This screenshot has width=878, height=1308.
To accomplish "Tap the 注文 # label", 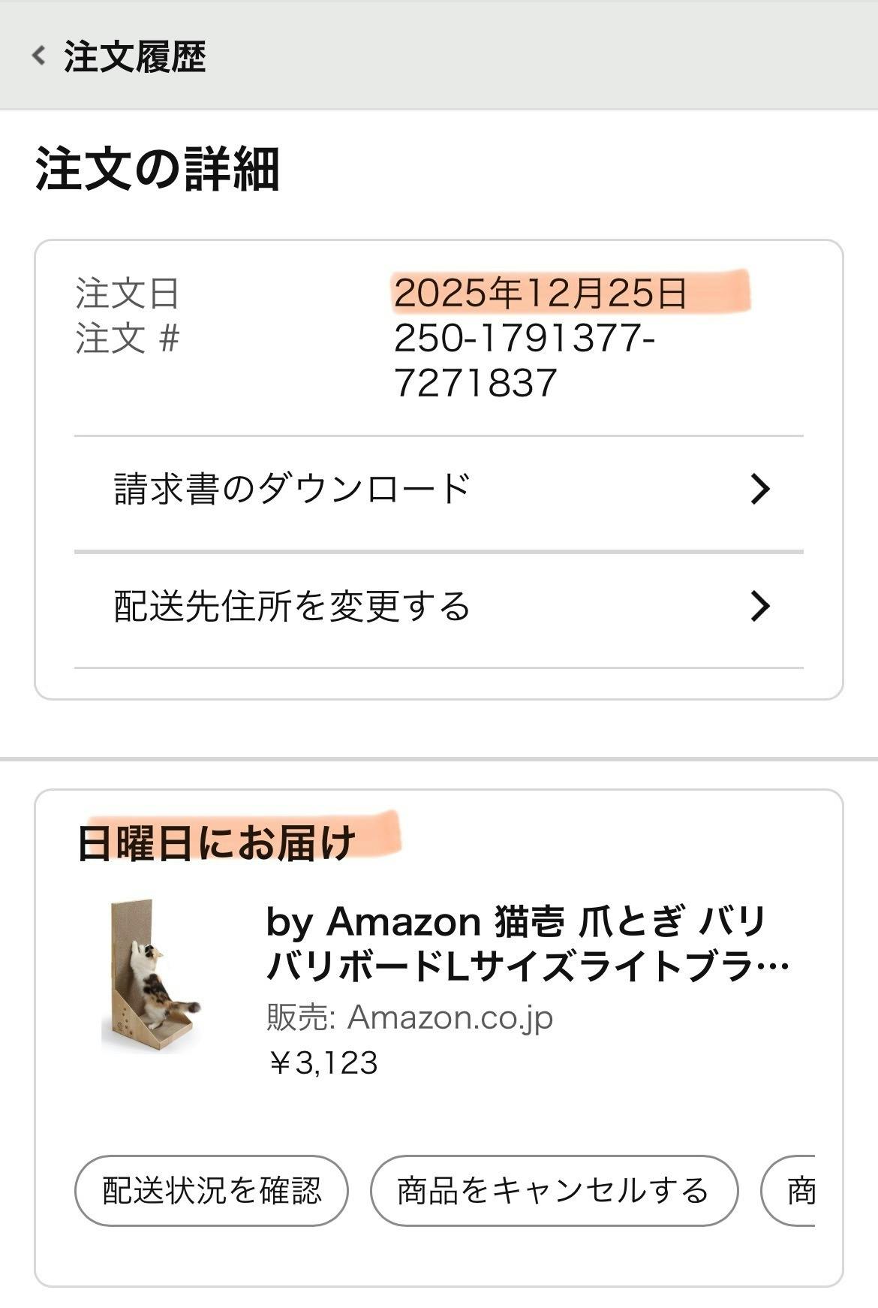I will tap(128, 339).
